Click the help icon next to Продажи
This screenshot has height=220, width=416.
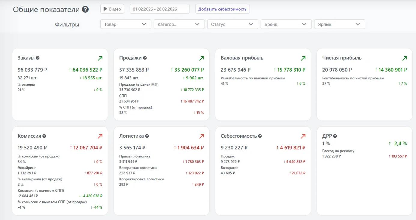145,58
